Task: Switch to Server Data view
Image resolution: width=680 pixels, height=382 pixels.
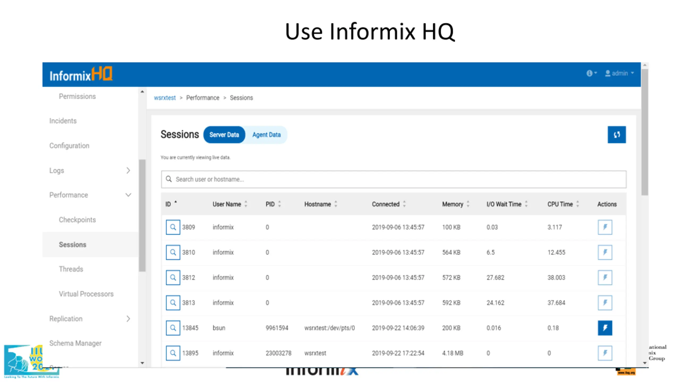Action: (224, 135)
